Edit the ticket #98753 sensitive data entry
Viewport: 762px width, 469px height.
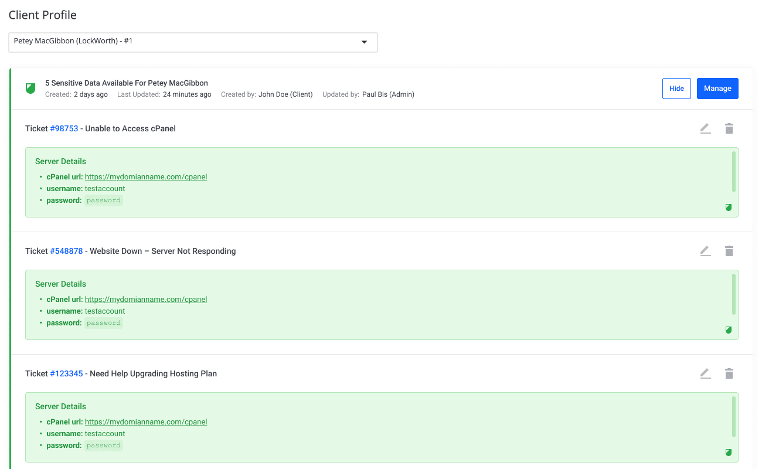click(x=705, y=128)
